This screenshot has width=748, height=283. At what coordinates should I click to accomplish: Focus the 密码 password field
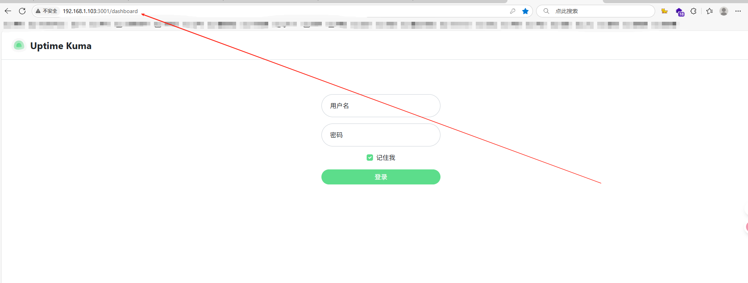(381, 135)
